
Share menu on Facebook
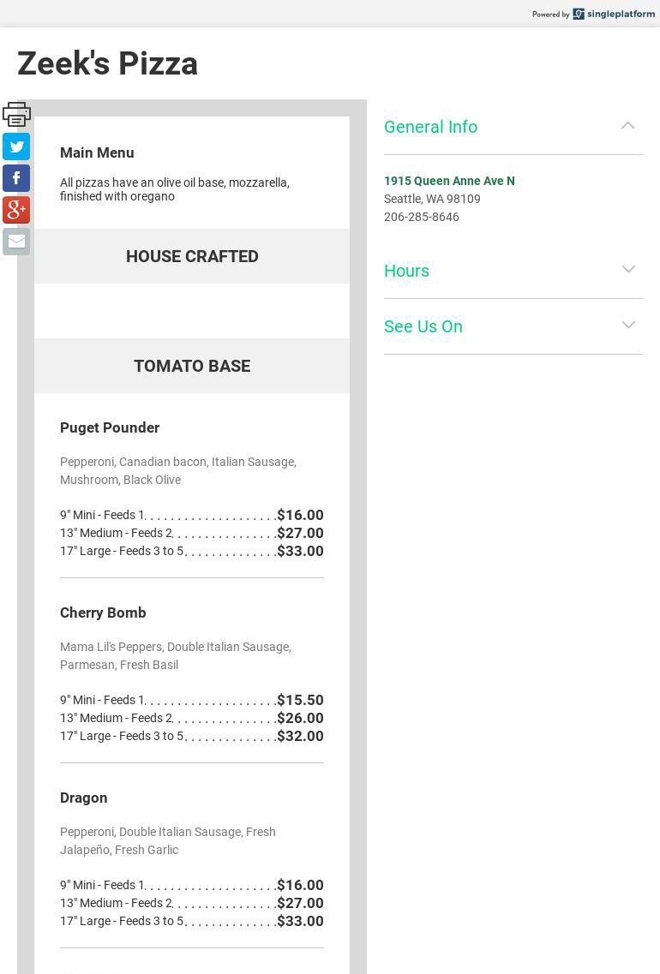point(16,178)
